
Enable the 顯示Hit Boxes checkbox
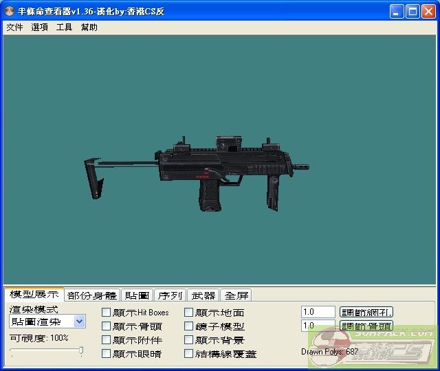[x=106, y=313]
